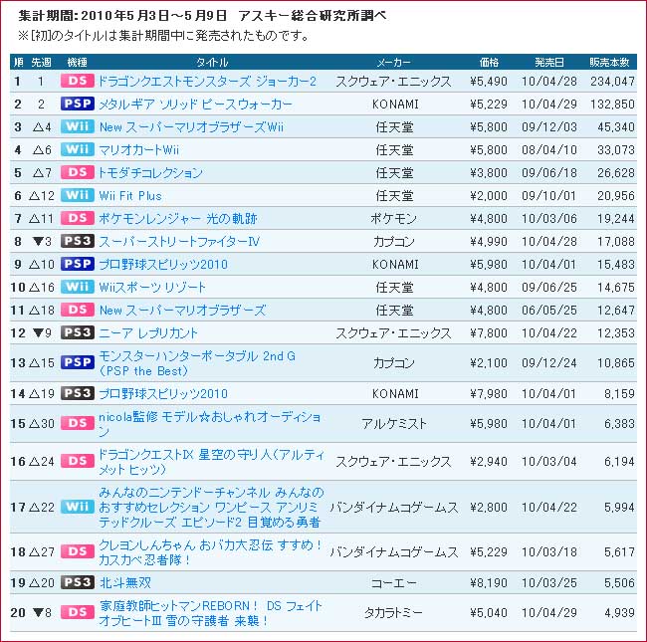Open nicola監修 モデル☆おしゃれオーディション link

pos(210,424)
